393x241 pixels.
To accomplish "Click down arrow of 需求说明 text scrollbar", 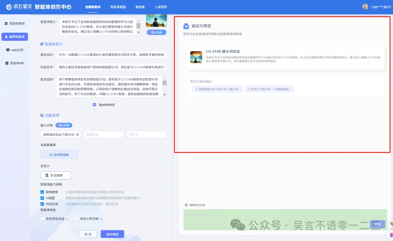I will click(x=164, y=95).
